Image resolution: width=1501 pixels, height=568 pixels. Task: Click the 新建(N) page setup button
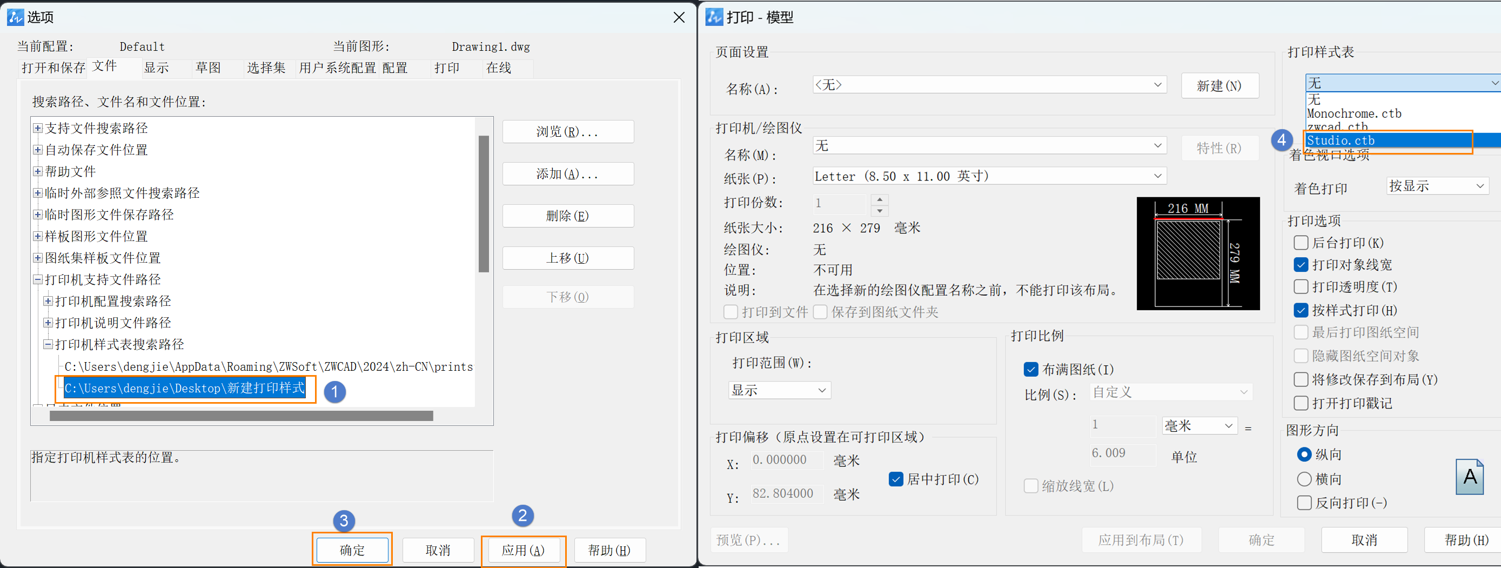(1219, 85)
